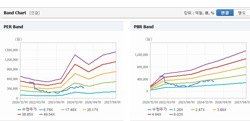Toggle 수정주가 series in PER Band legend

(27, 110)
